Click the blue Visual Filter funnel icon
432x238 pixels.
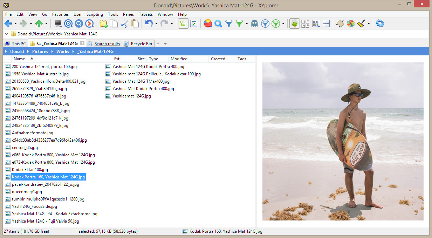click(229, 23)
